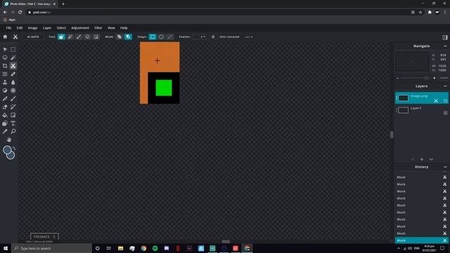Open the File menu
The width and height of the screenshot is (450, 253).
tap(8, 28)
